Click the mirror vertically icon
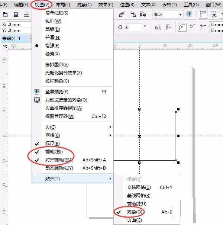Viewport: 223px width, 225px height. [168, 27]
